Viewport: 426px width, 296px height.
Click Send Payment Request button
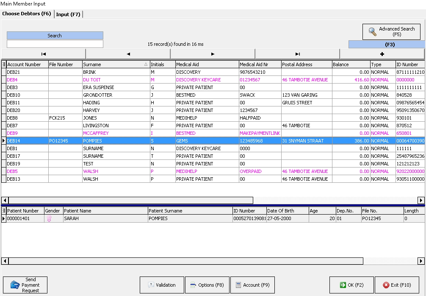(x=25, y=285)
